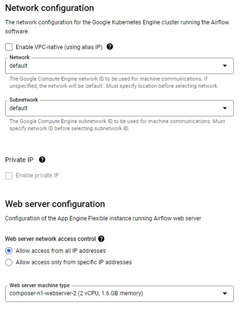
Task: Toggle the Enable private IP checkbox
Action: click(9, 176)
